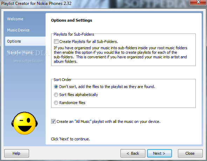Select the Options step in sidebar
Screen dimensions: 207x161
pos(25,41)
